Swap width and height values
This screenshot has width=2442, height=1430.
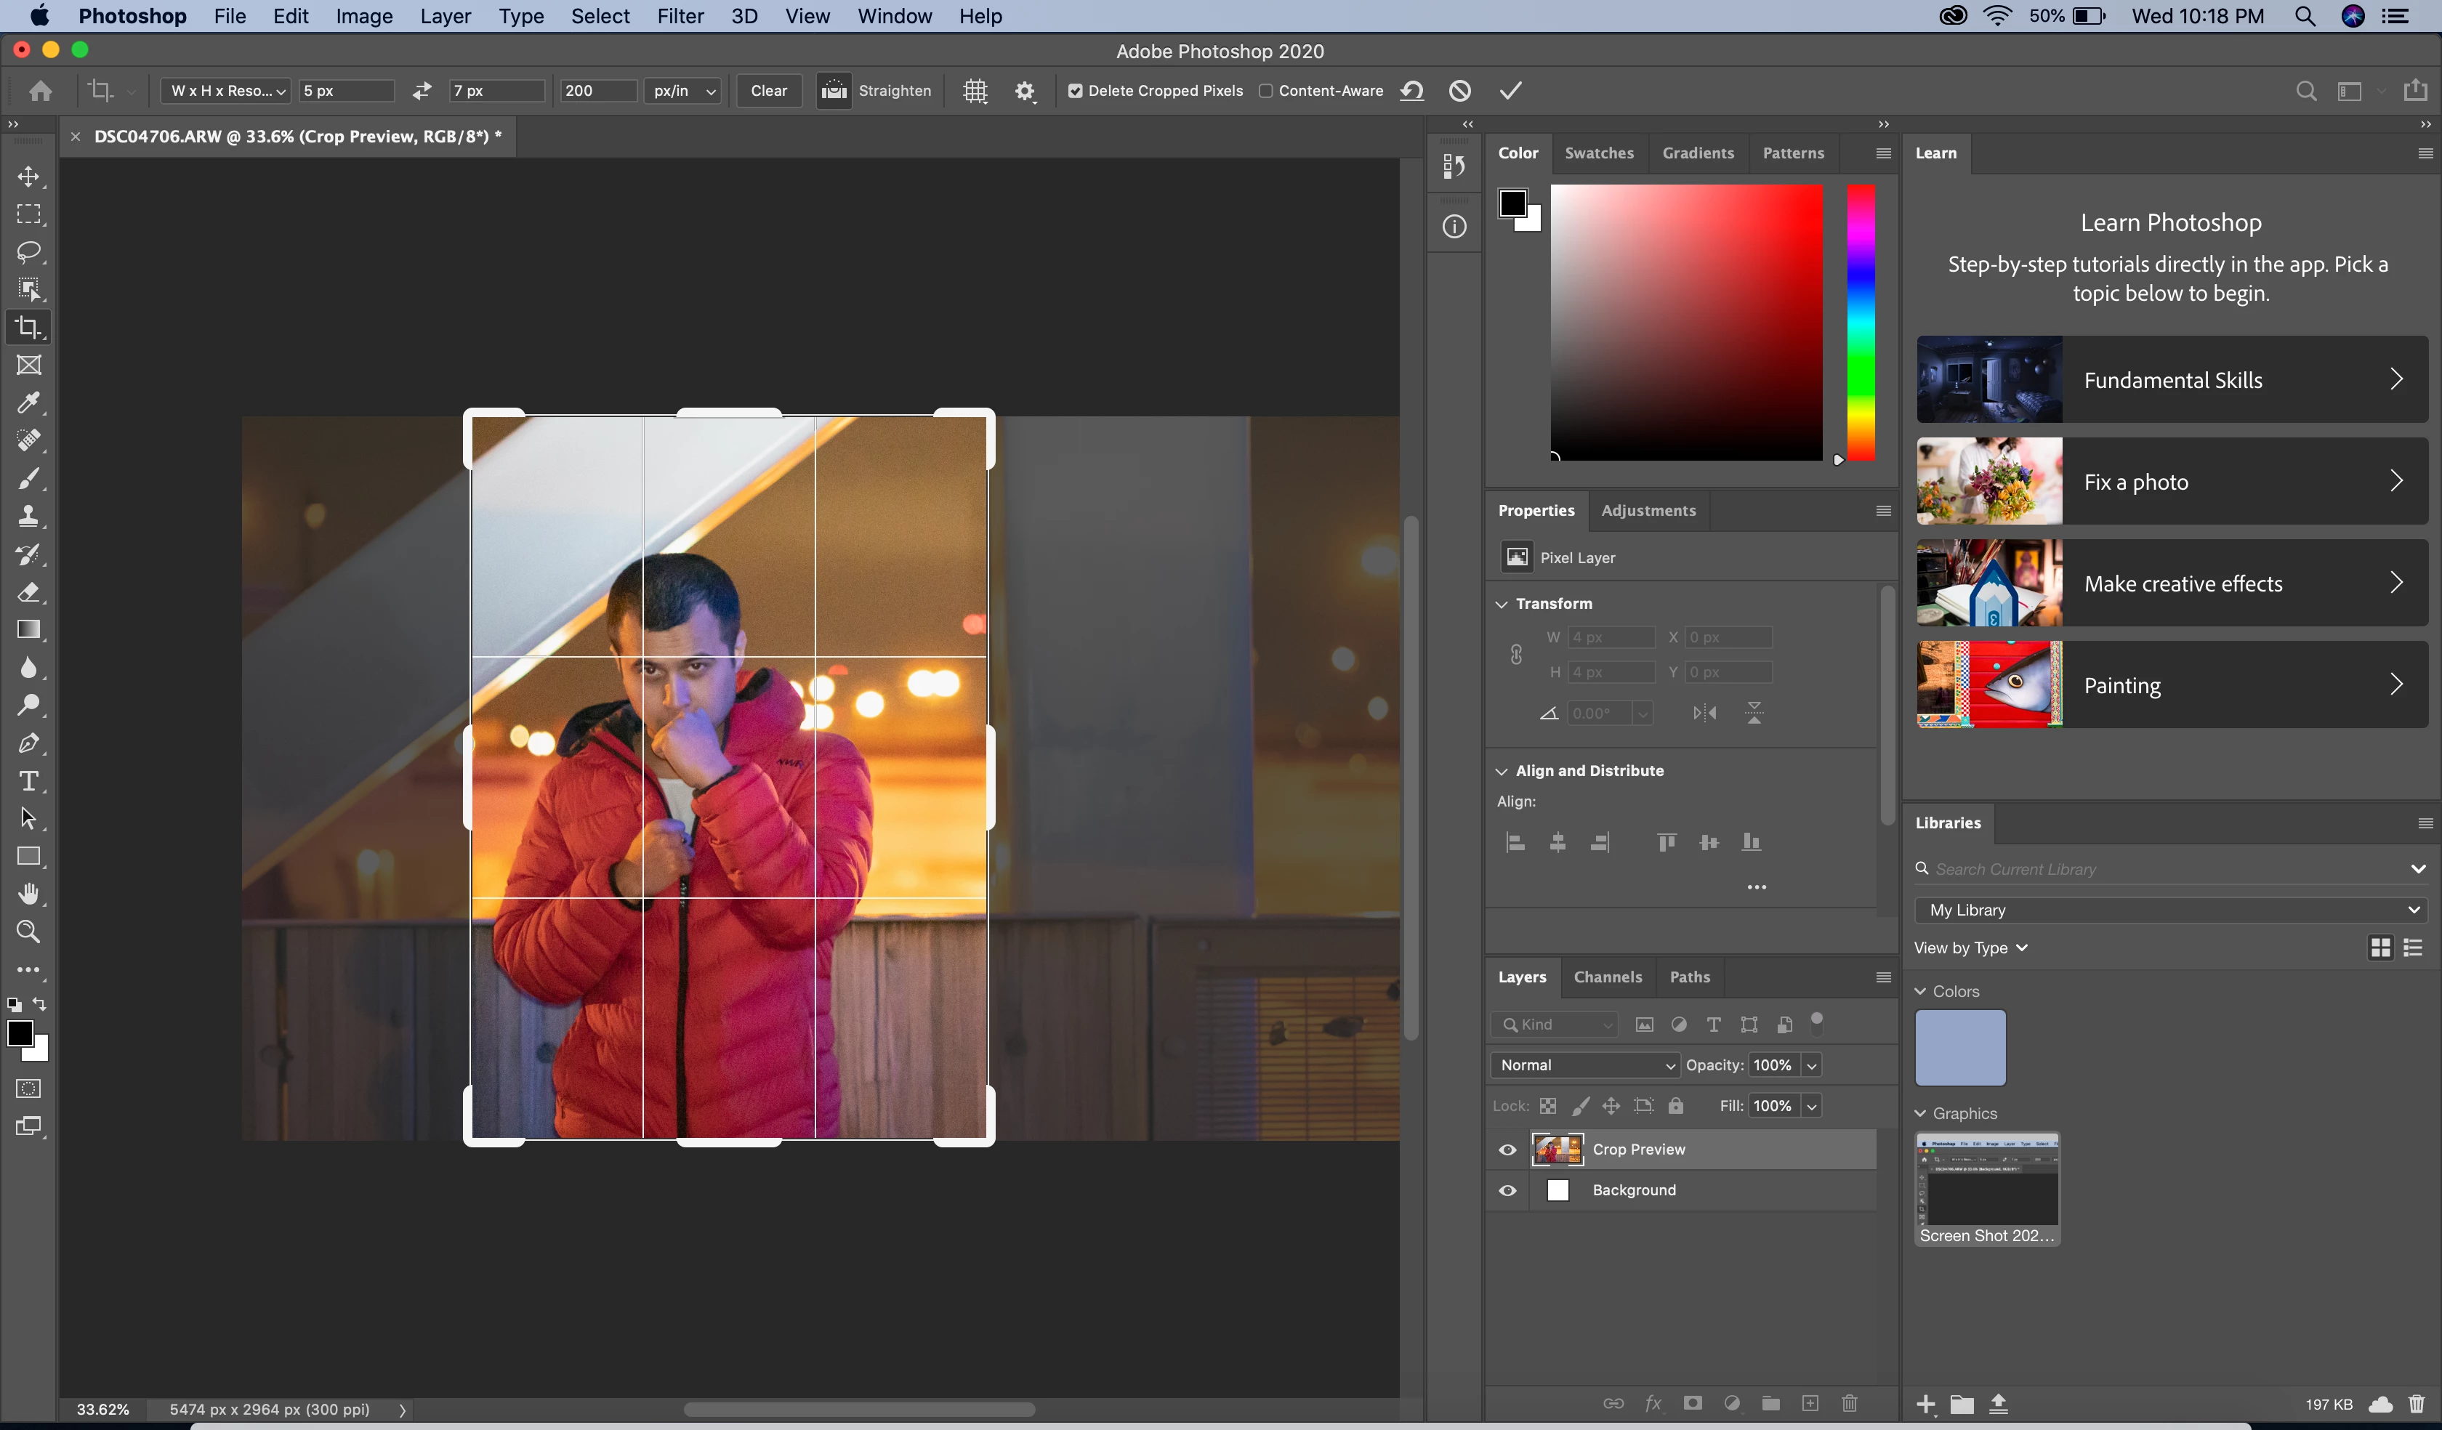pos(422,90)
